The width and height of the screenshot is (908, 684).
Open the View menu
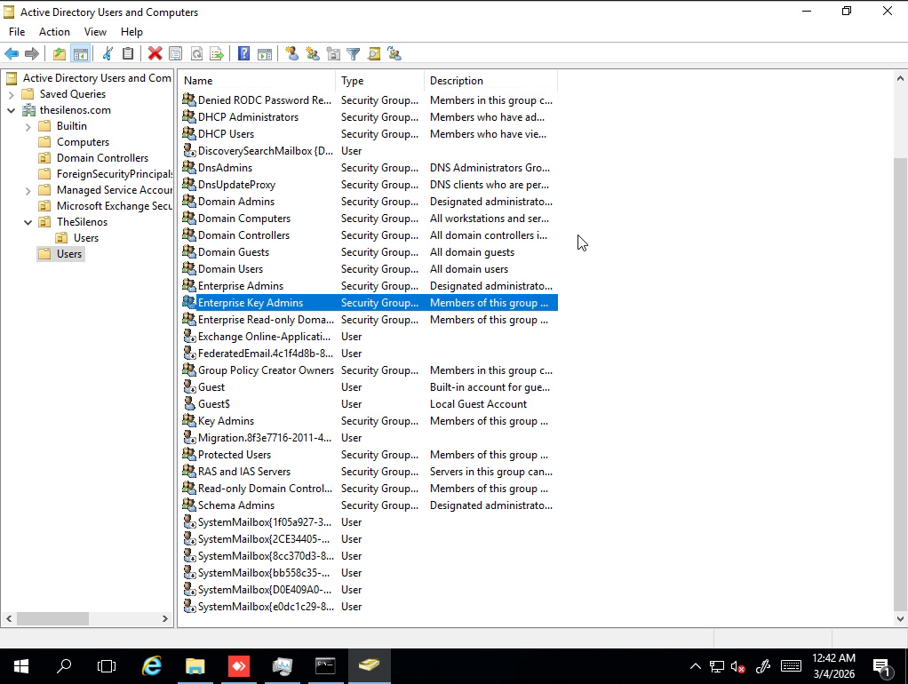coord(95,32)
